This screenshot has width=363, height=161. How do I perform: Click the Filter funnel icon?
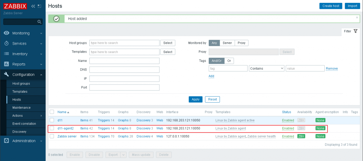(356, 31)
